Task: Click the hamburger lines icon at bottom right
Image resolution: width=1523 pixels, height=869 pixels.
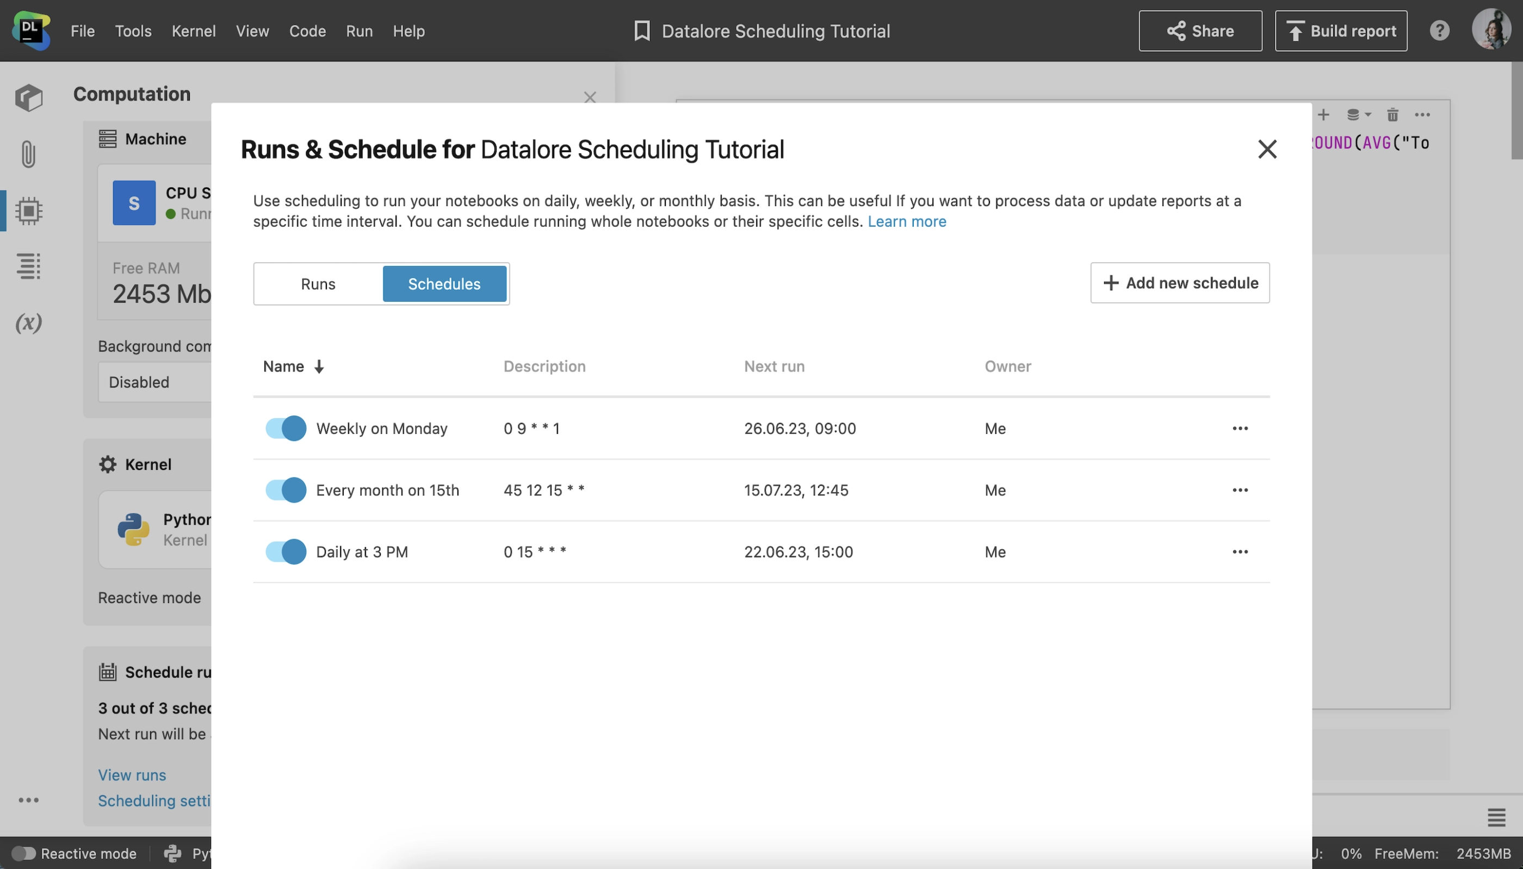Action: coord(1496,818)
